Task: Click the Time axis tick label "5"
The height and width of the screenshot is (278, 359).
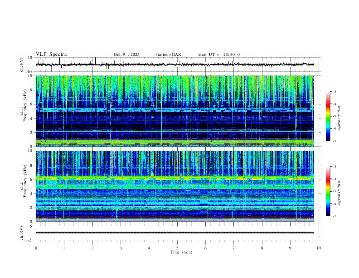Action: pos(177,248)
